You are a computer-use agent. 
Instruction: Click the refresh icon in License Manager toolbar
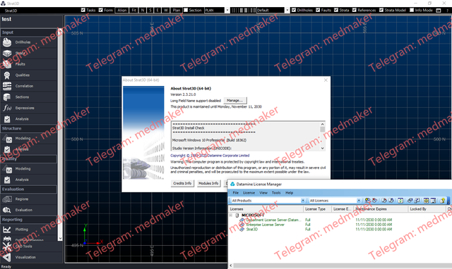(x=400, y=200)
